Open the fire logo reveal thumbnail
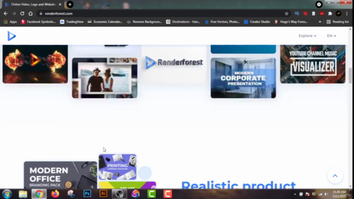The image size is (354, 199). click(35, 64)
